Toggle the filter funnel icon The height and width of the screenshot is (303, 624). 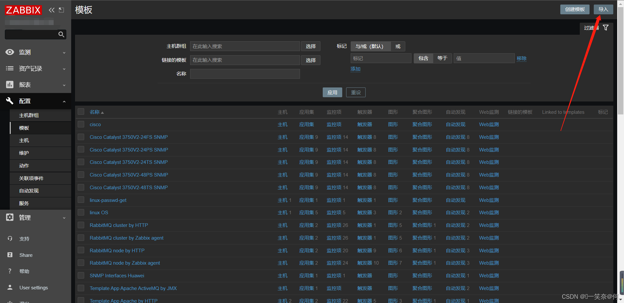point(606,28)
